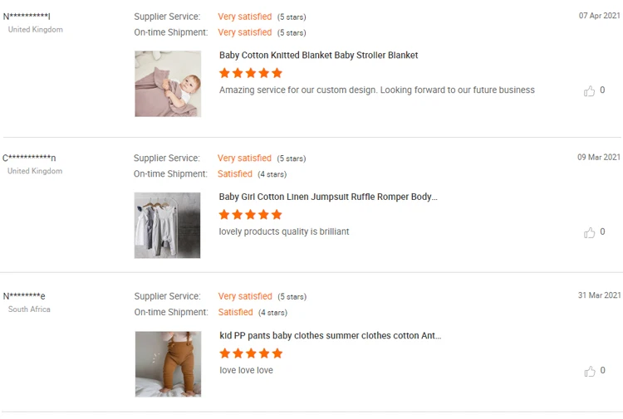
Task: Click the 'love love love' review comment
Action: [246, 371]
